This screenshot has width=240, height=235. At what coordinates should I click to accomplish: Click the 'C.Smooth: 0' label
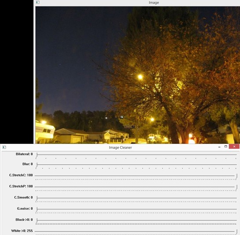pyautogui.click(x=23, y=197)
